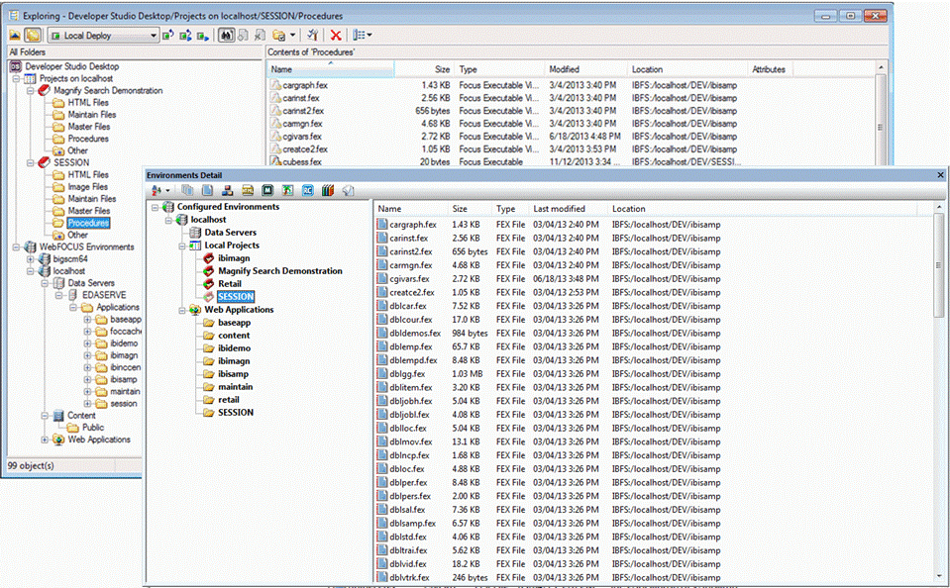950x588 pixels.
Task: Select Data Servers in Environments Detail
Action: pos(230,233)
